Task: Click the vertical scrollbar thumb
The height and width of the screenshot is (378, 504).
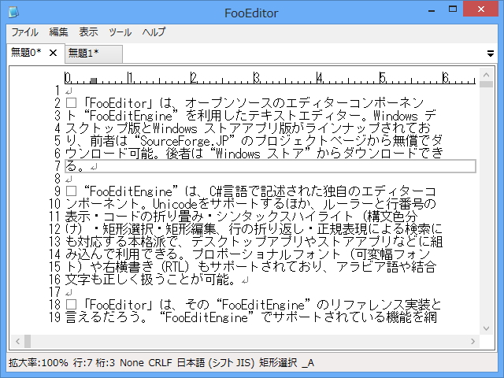Action: pos(486,84)
